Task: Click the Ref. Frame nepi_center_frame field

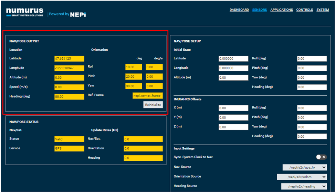Action: 148,96
